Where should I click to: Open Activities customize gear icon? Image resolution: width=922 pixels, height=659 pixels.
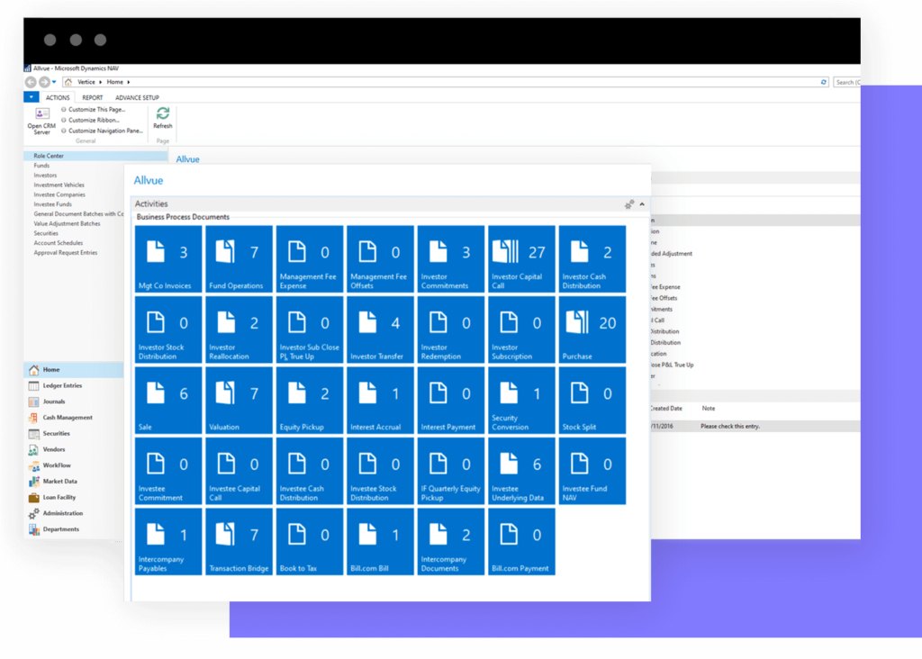pos(629,204)
